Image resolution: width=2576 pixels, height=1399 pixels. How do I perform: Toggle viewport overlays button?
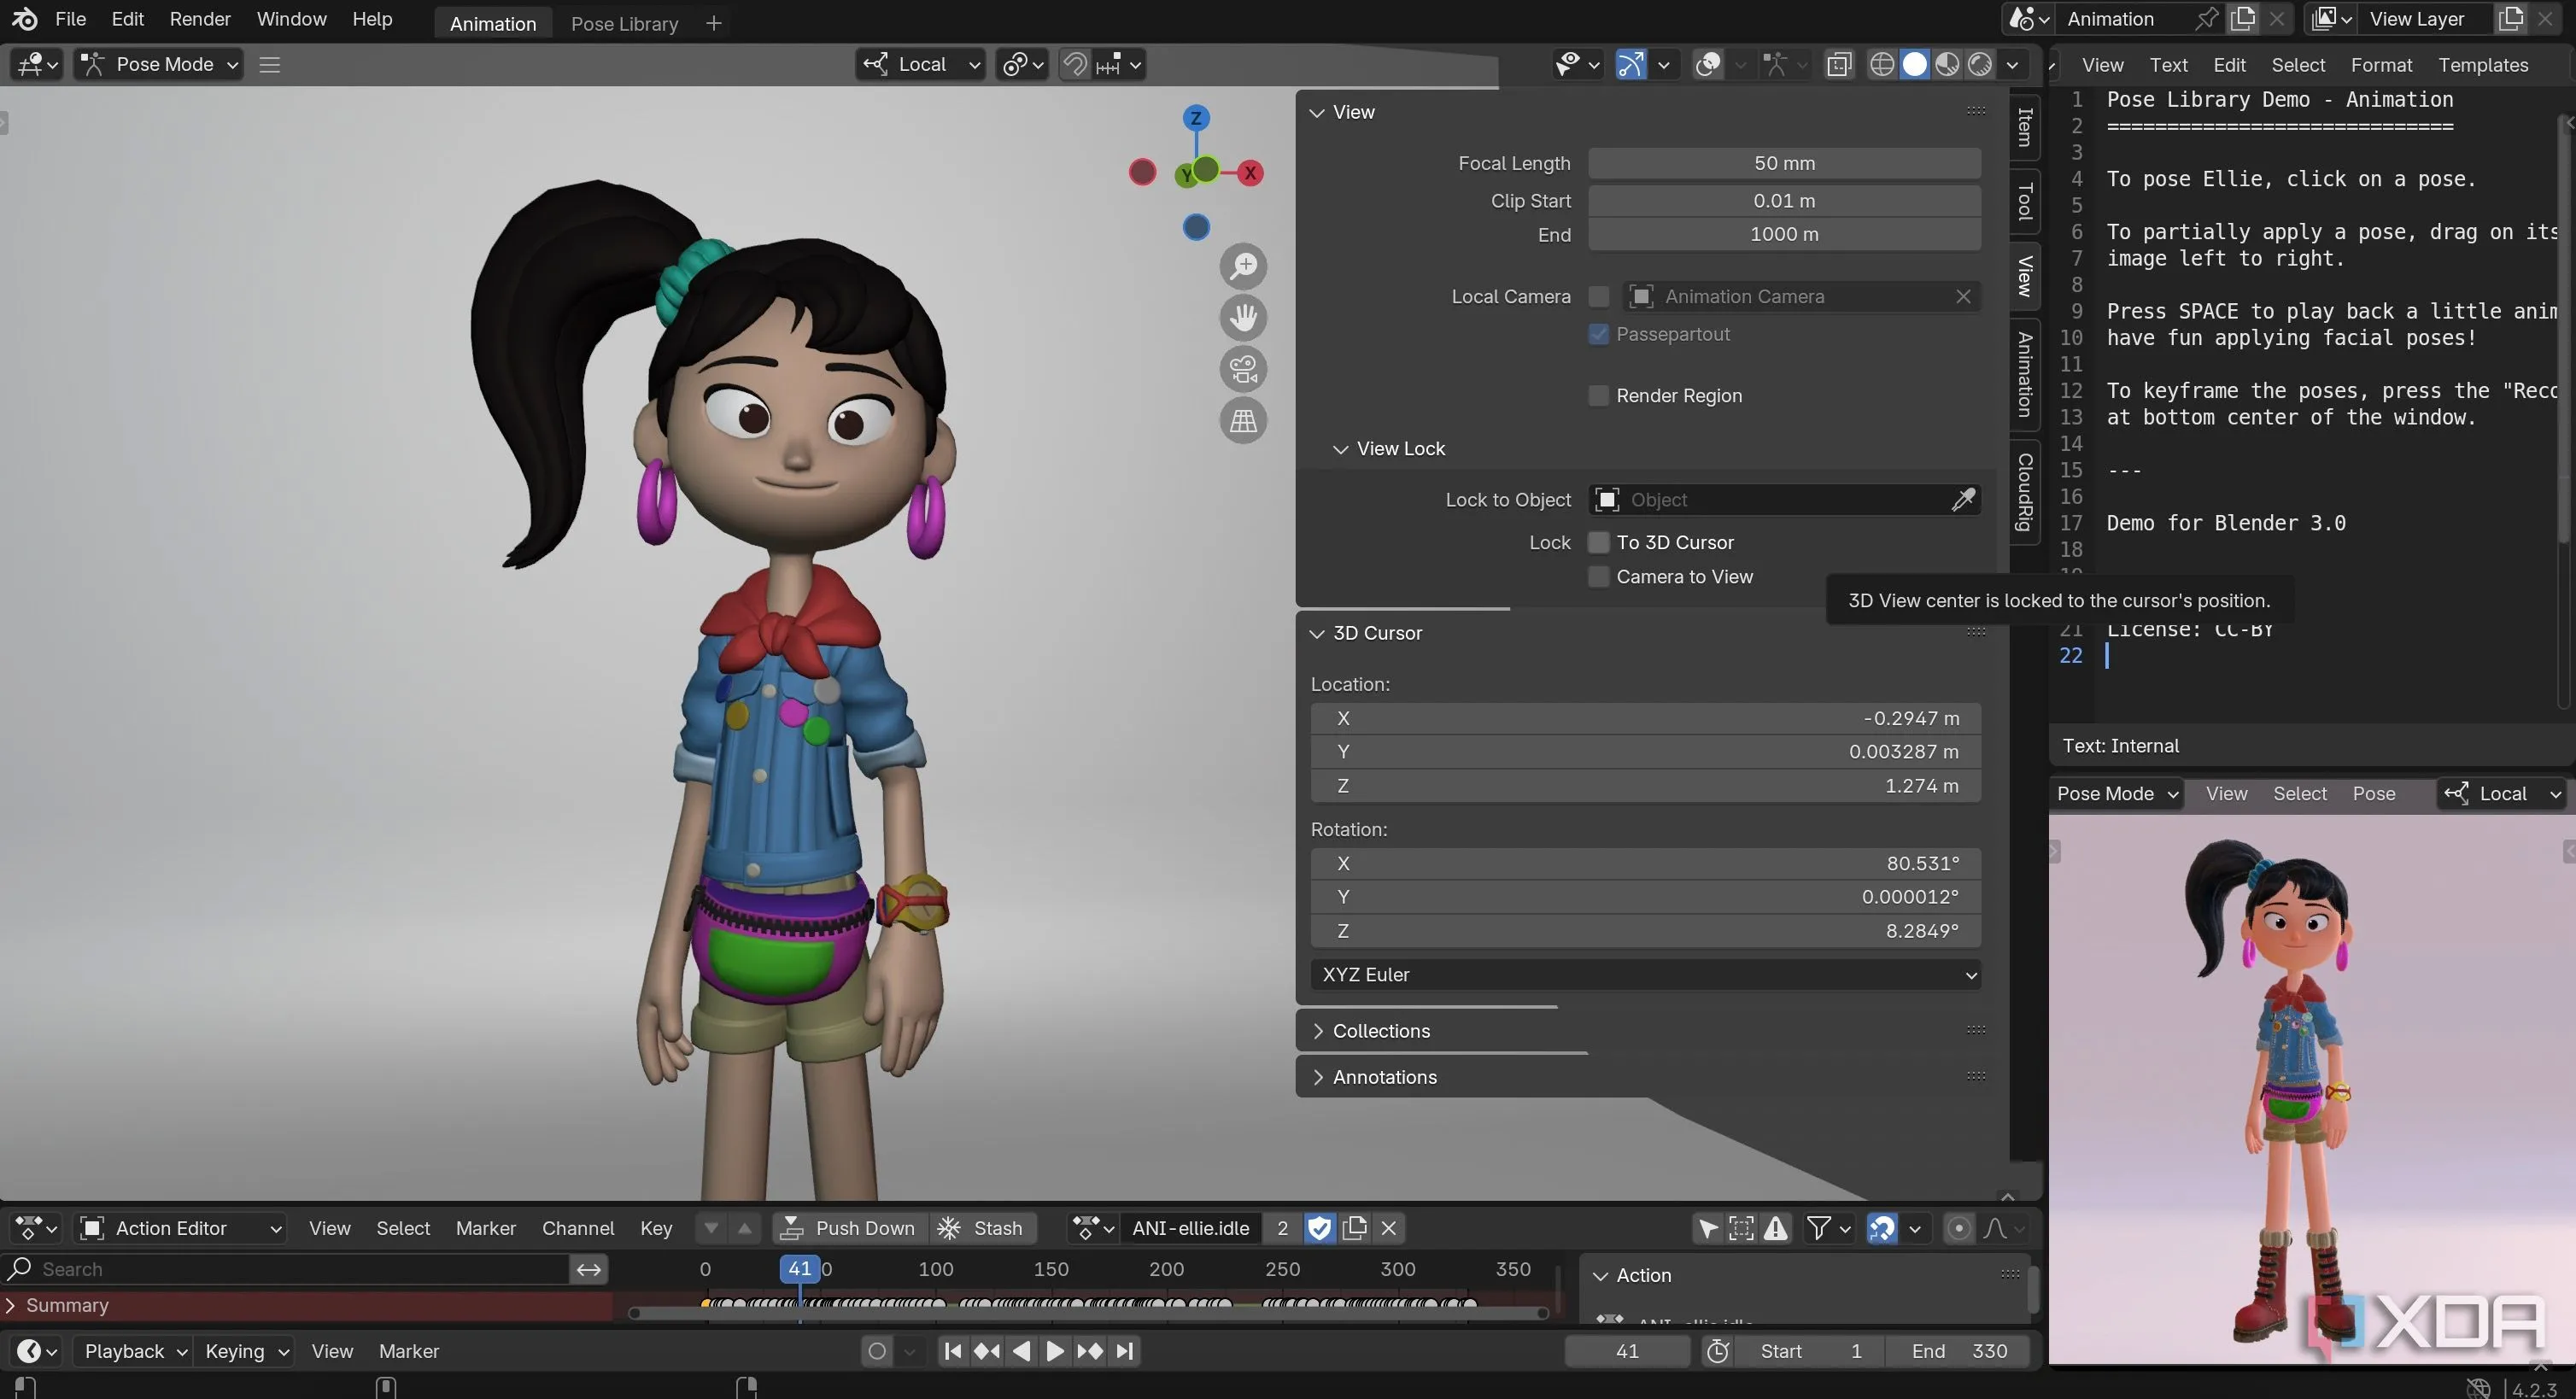point(1708,65)
